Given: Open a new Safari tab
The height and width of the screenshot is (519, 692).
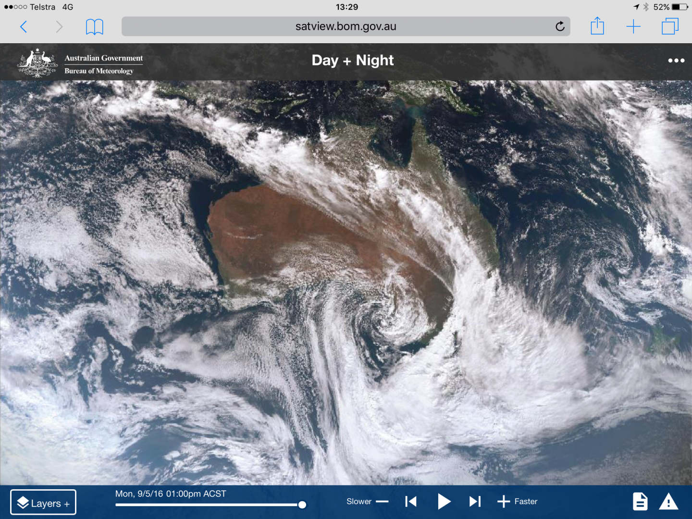Looking at the screenshot, I should 633,27.
